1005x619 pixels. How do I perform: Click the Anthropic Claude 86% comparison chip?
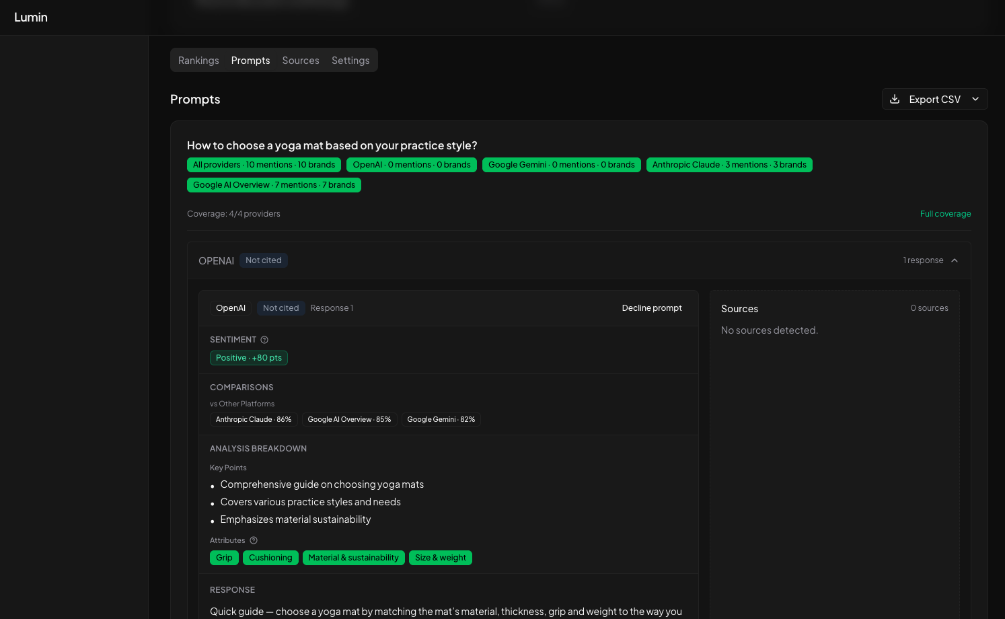coord(254,419)
